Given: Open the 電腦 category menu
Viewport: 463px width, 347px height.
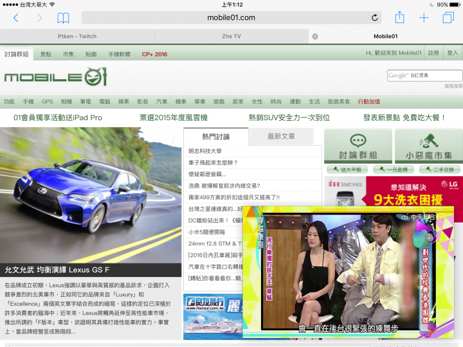Looking at the screenshot, I should pos(105,102).
